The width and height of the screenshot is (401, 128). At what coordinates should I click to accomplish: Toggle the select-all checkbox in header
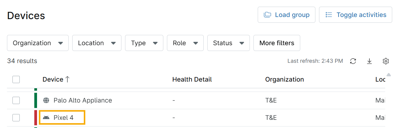pos(16,79)
